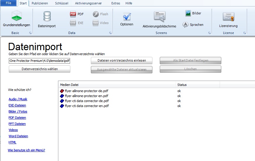255x161 pixels.
Task: Open the Audio / Musik help link
Action: tap(18, 99)
